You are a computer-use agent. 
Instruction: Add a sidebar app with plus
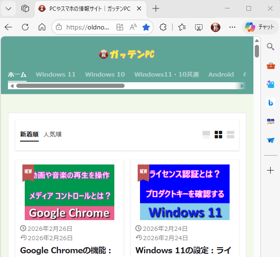(x=271, y=170)
